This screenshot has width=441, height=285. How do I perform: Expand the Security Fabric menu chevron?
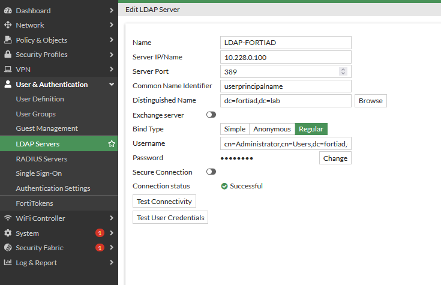point(112,247)
